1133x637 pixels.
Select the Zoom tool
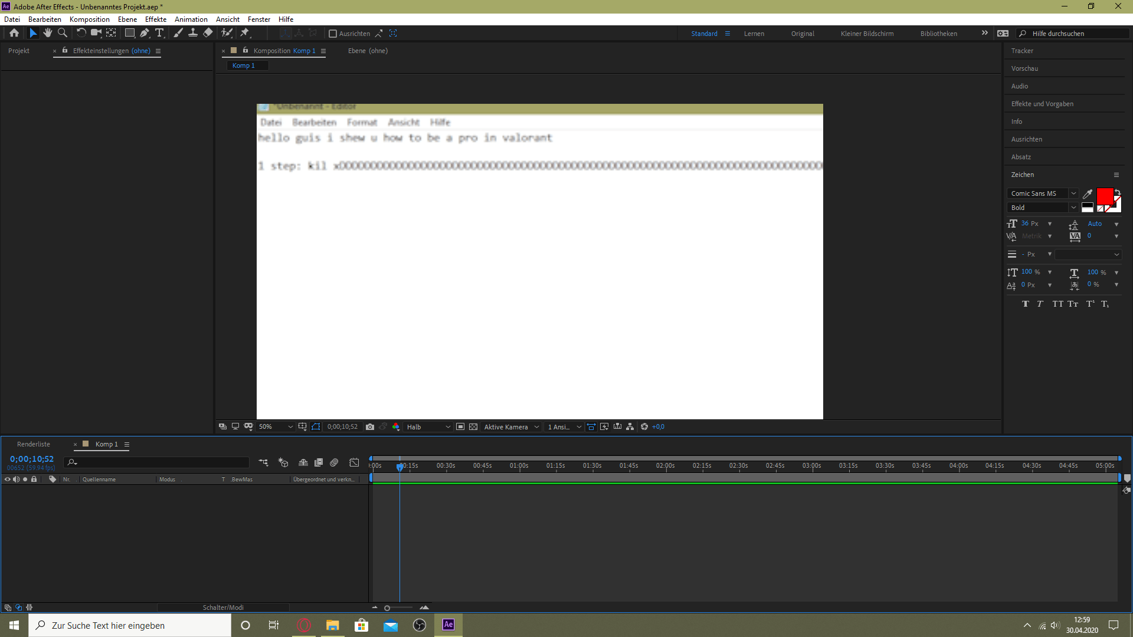click(63, 33)
